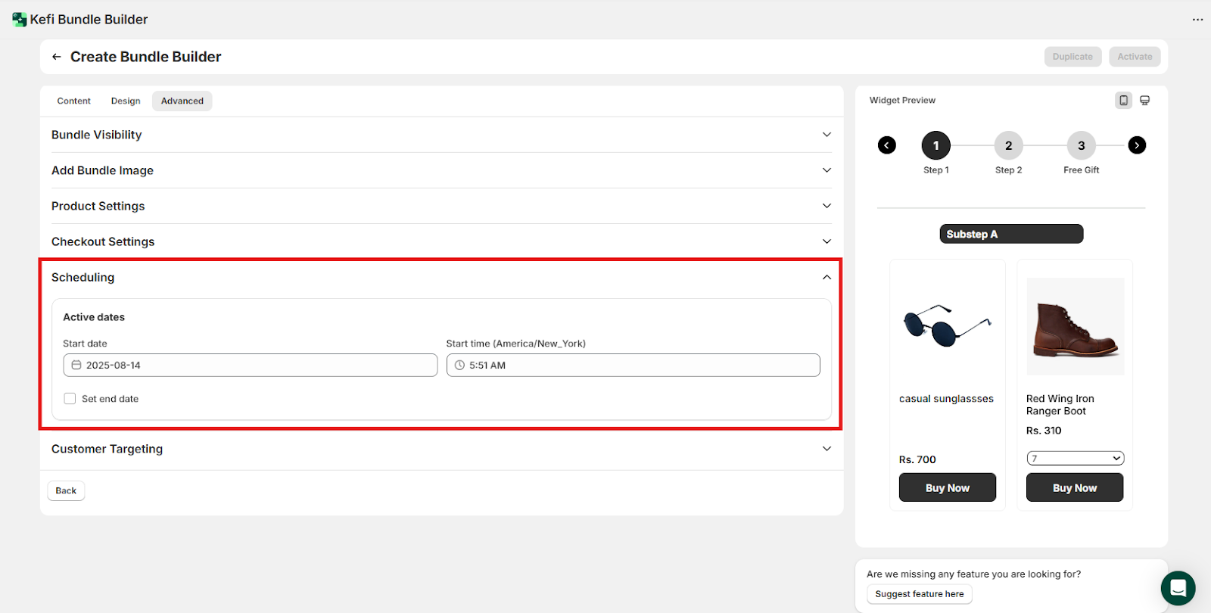Switch widget preview to mobile view
The image size is (1211, 613).
[x=1124, y=101]
